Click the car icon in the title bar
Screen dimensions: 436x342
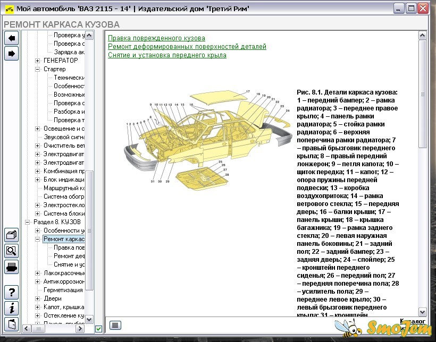(x=10, y=9)
